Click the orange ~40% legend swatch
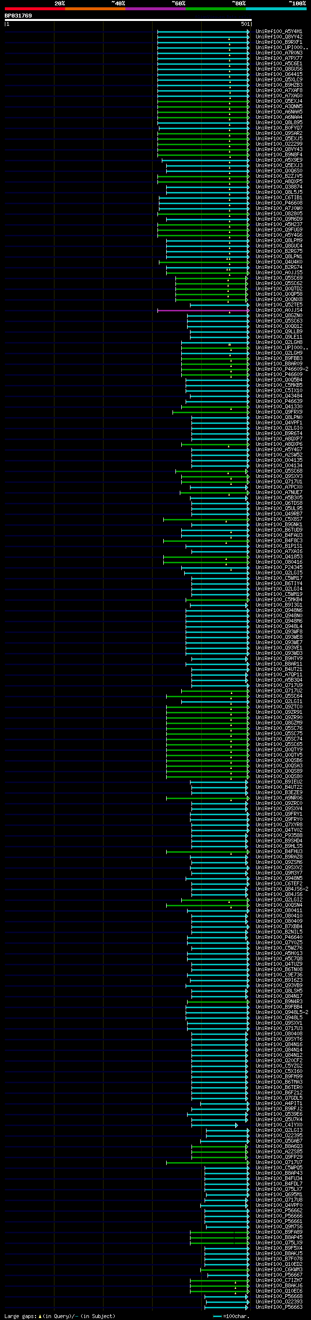 (x=95, y=9)
